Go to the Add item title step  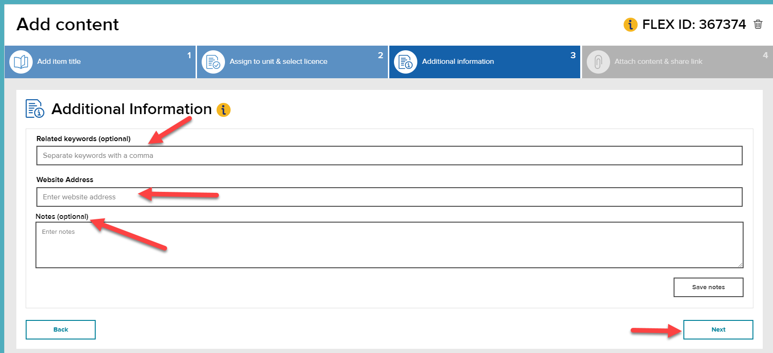[100, 62]
